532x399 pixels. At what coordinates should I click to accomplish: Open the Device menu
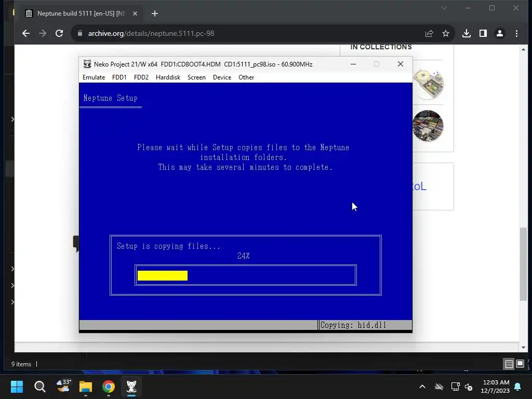point(222,77)
